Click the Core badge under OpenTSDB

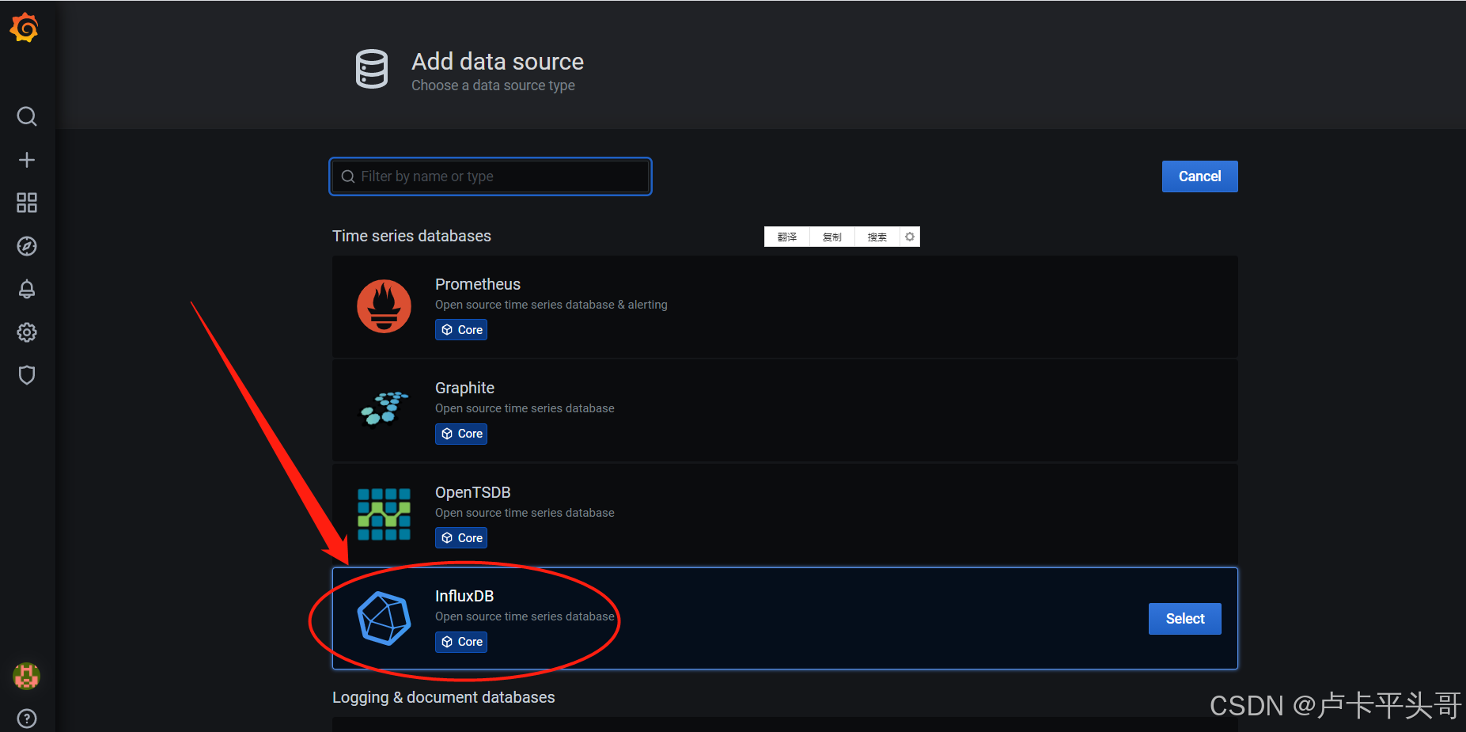(x=461, y=538)
